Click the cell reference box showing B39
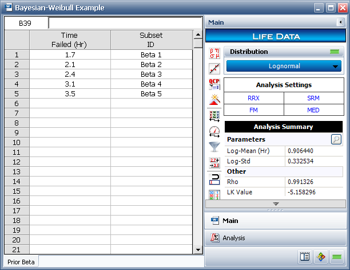The height and width of the screenshot is (270, 350). (25, 24)
